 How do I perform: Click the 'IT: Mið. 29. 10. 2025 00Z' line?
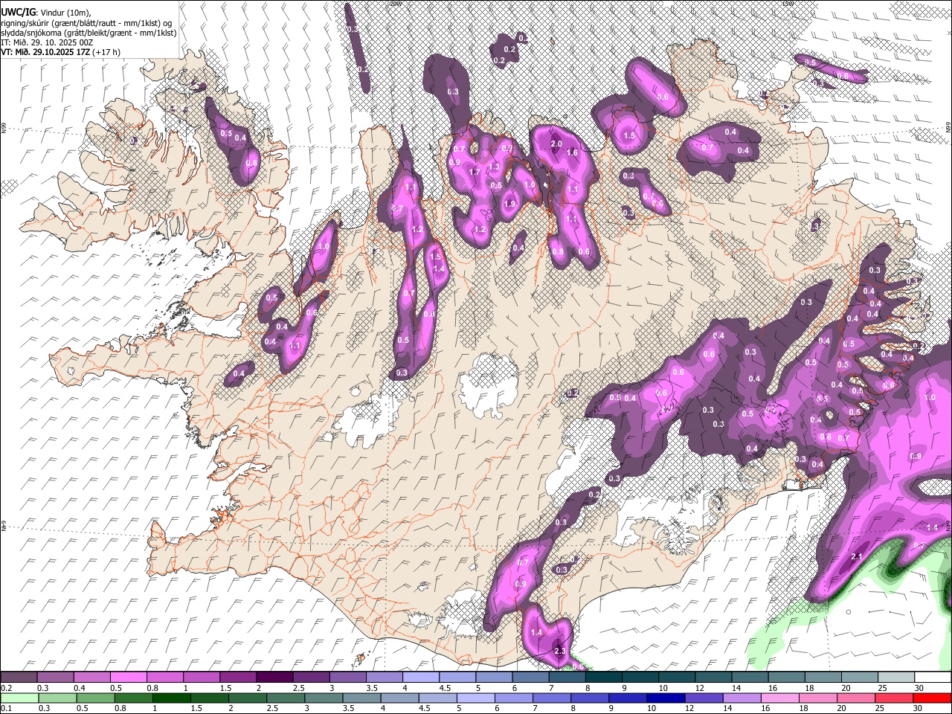click(x=47, y=42)
